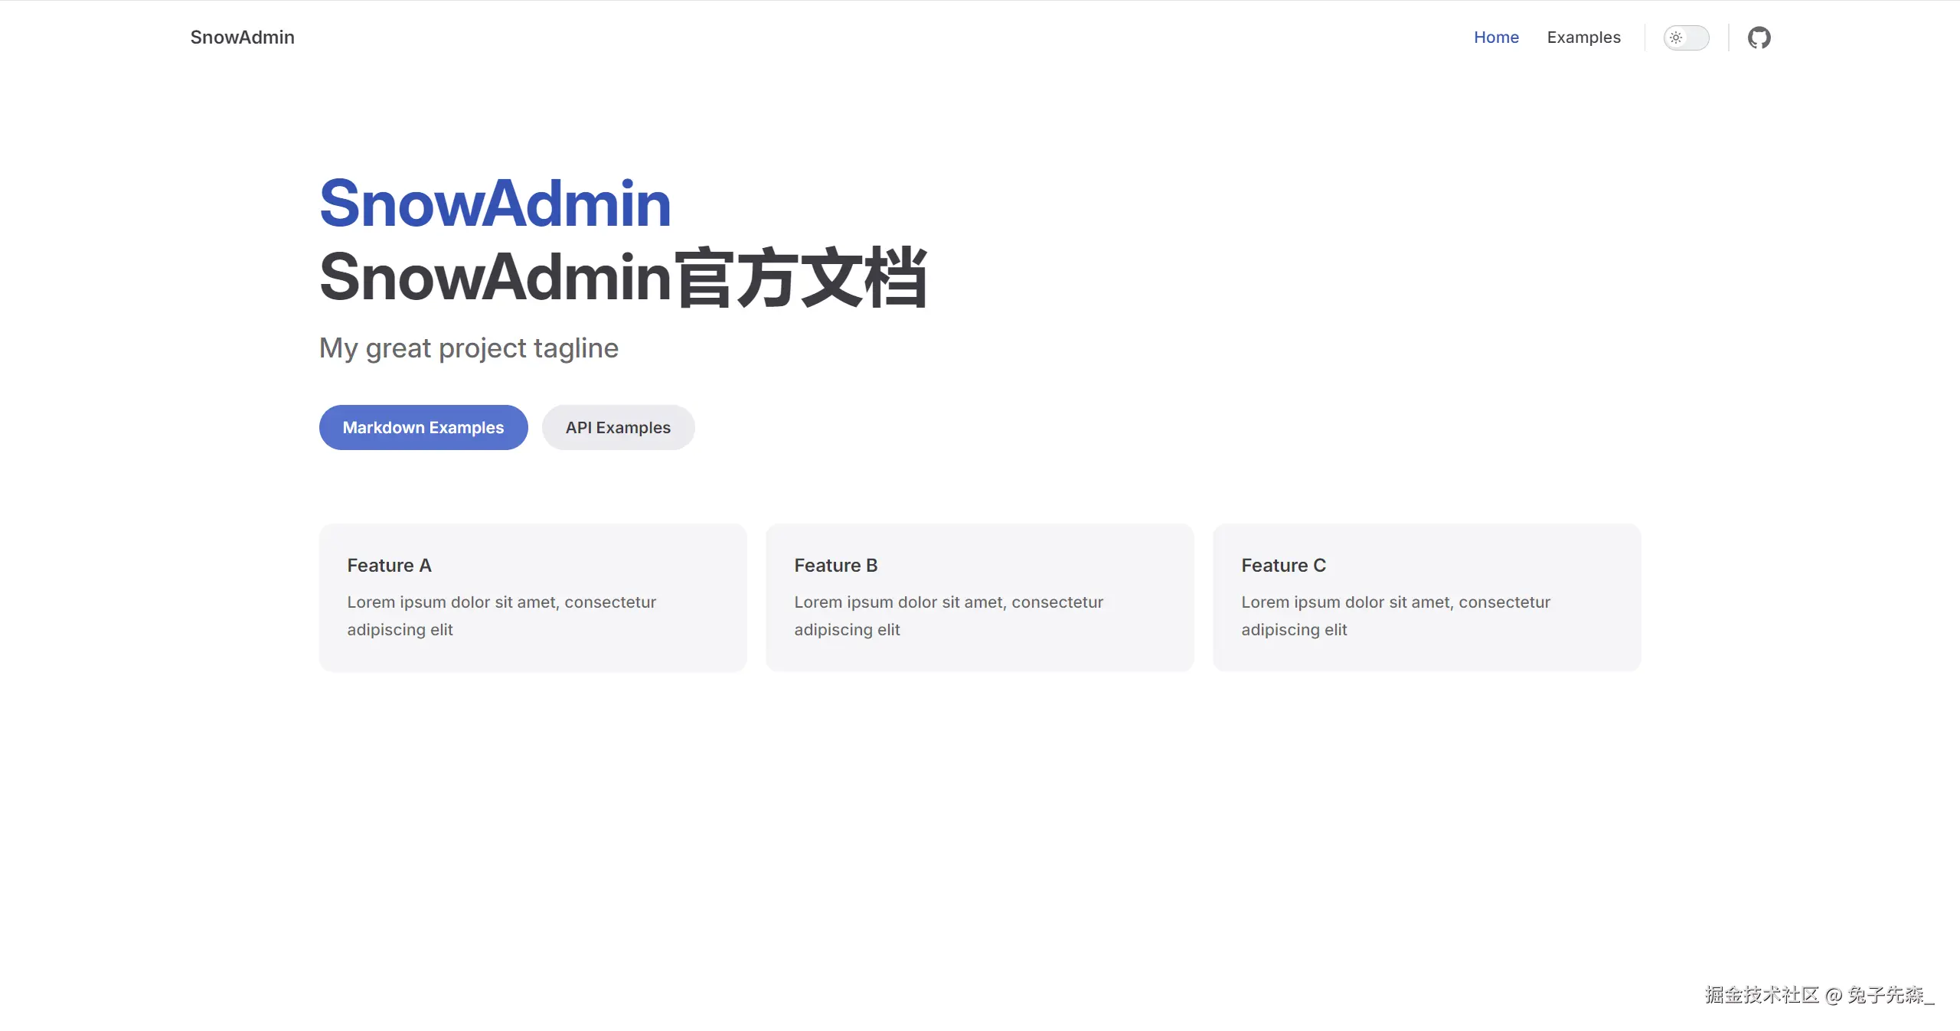Select the Feature B card
This screenshot has width=1960, height=1031.
tap(980, 598)
